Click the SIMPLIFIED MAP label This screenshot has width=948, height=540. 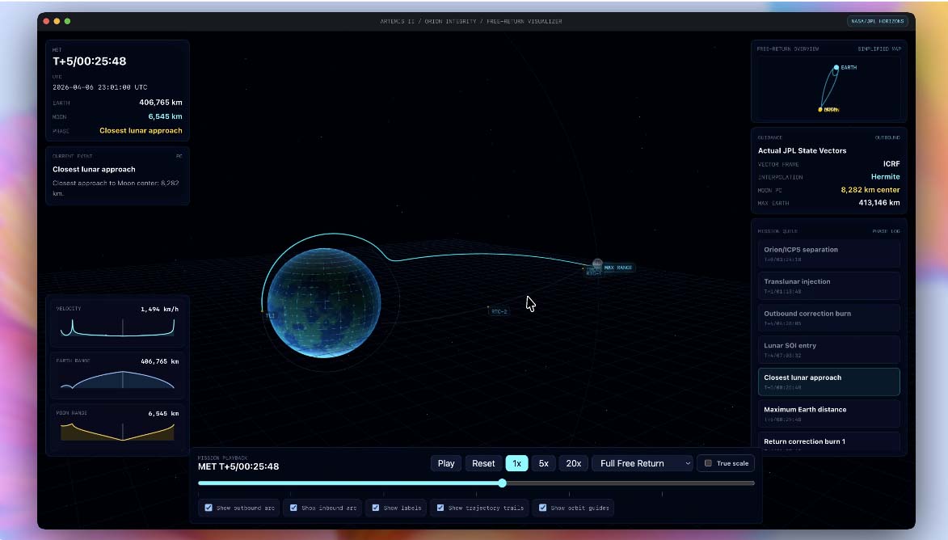coord(879,49)
